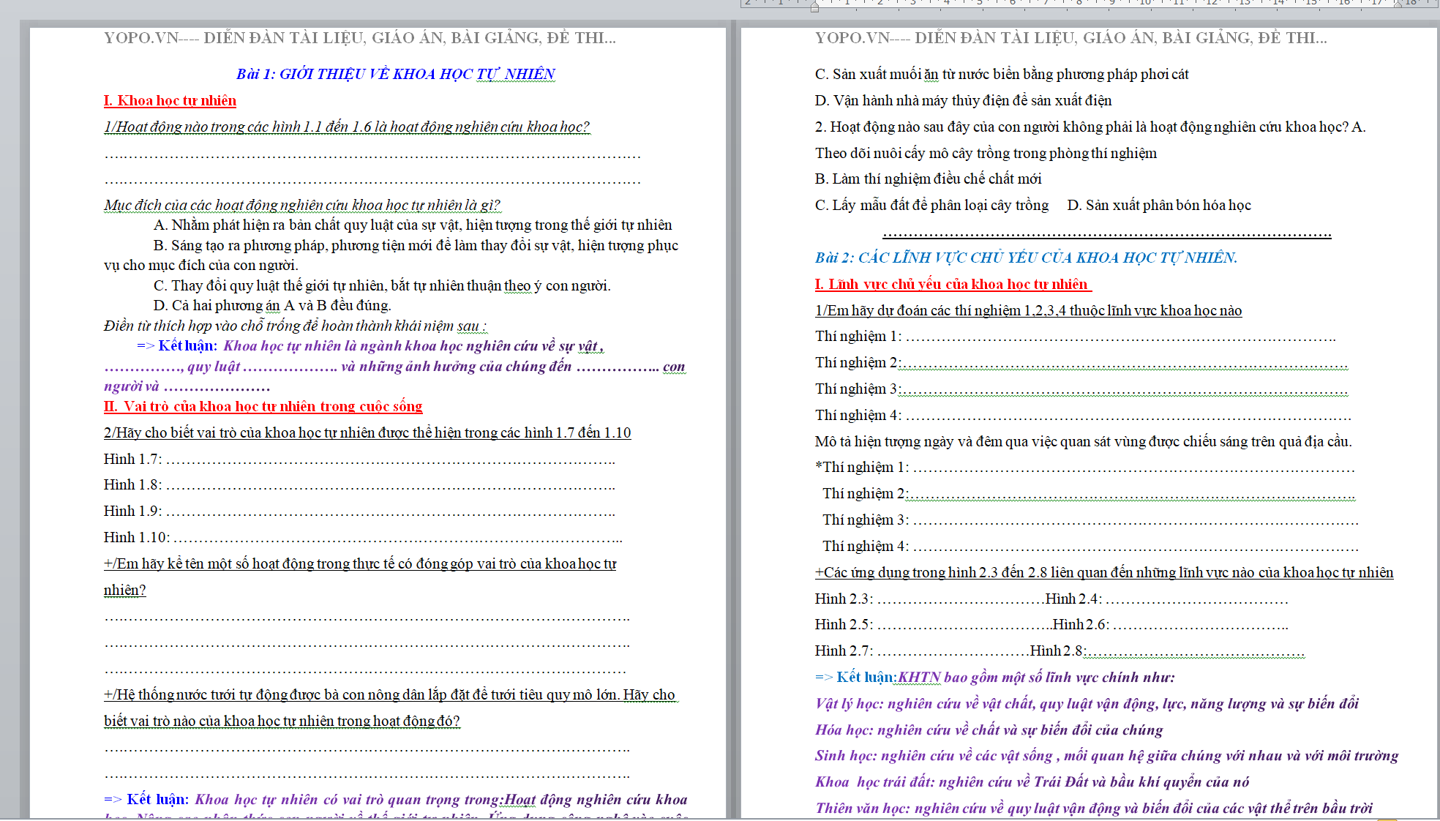Click answer 'B. Sáng tạo ra phương pháp, phương tiện mới'
This screenshot has height=821, width=1440.
[416, 245]
